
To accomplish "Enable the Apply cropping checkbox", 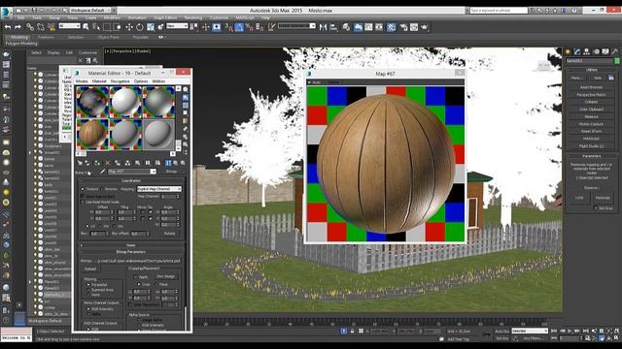I will (x=136, y=277).
